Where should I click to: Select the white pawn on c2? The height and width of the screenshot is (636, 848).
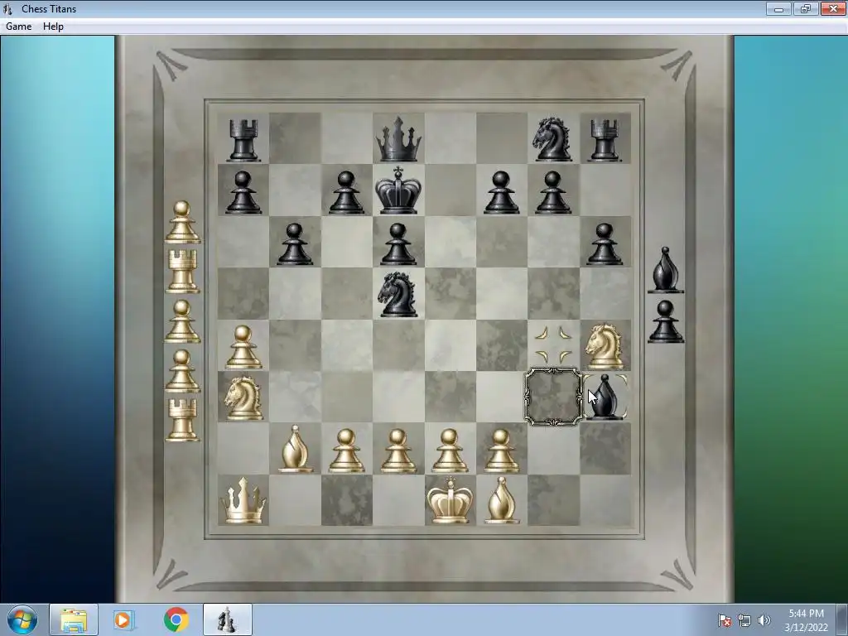(347, 451)
